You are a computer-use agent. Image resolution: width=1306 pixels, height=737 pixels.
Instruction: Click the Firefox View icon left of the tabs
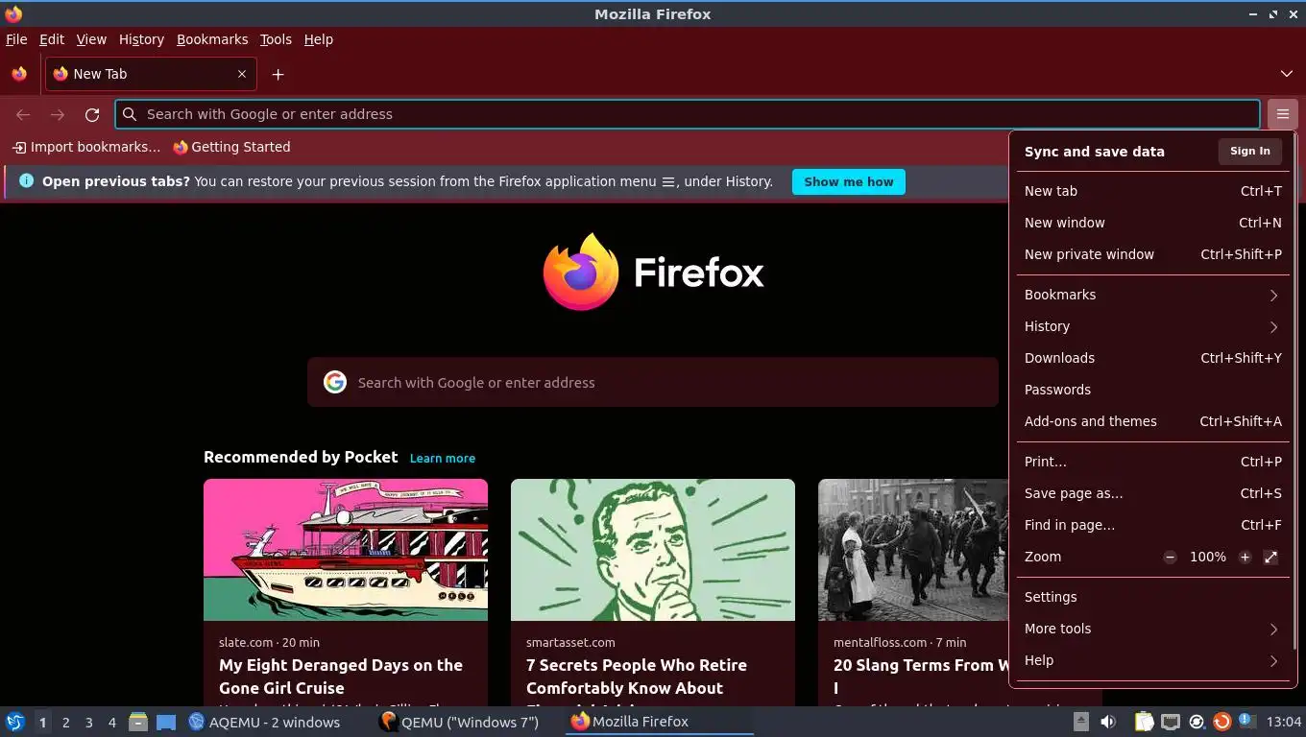tap(19, 74)
